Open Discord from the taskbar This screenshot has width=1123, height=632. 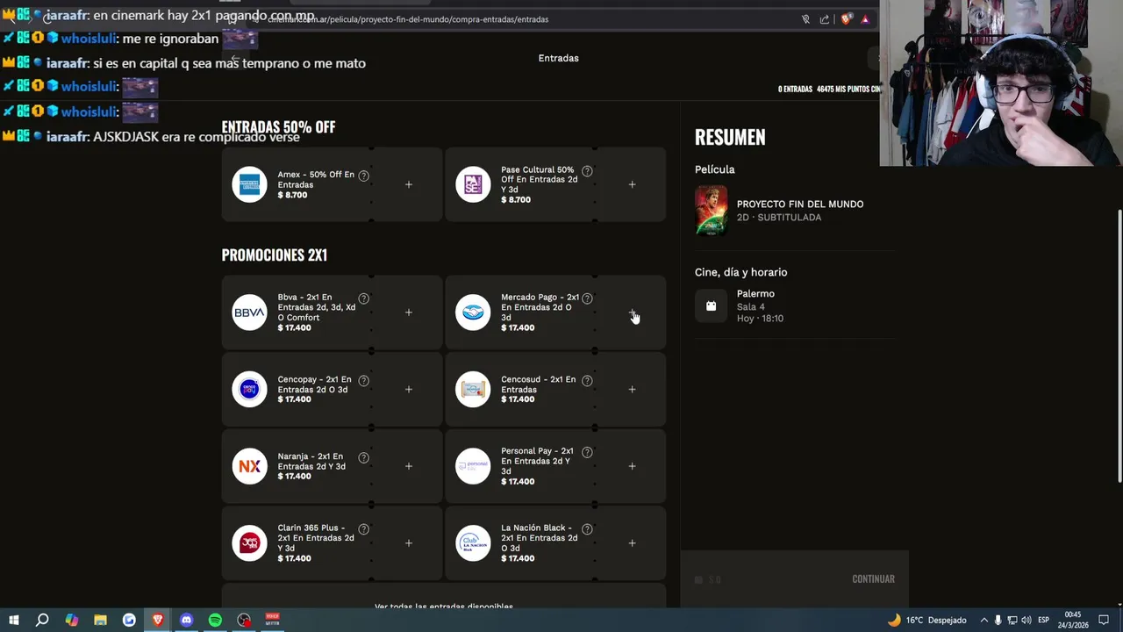coord(186,620)
